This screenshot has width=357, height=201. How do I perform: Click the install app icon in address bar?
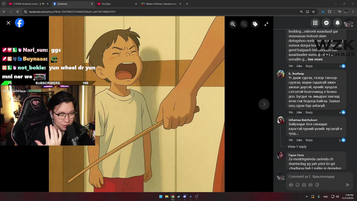coord(307,12)
